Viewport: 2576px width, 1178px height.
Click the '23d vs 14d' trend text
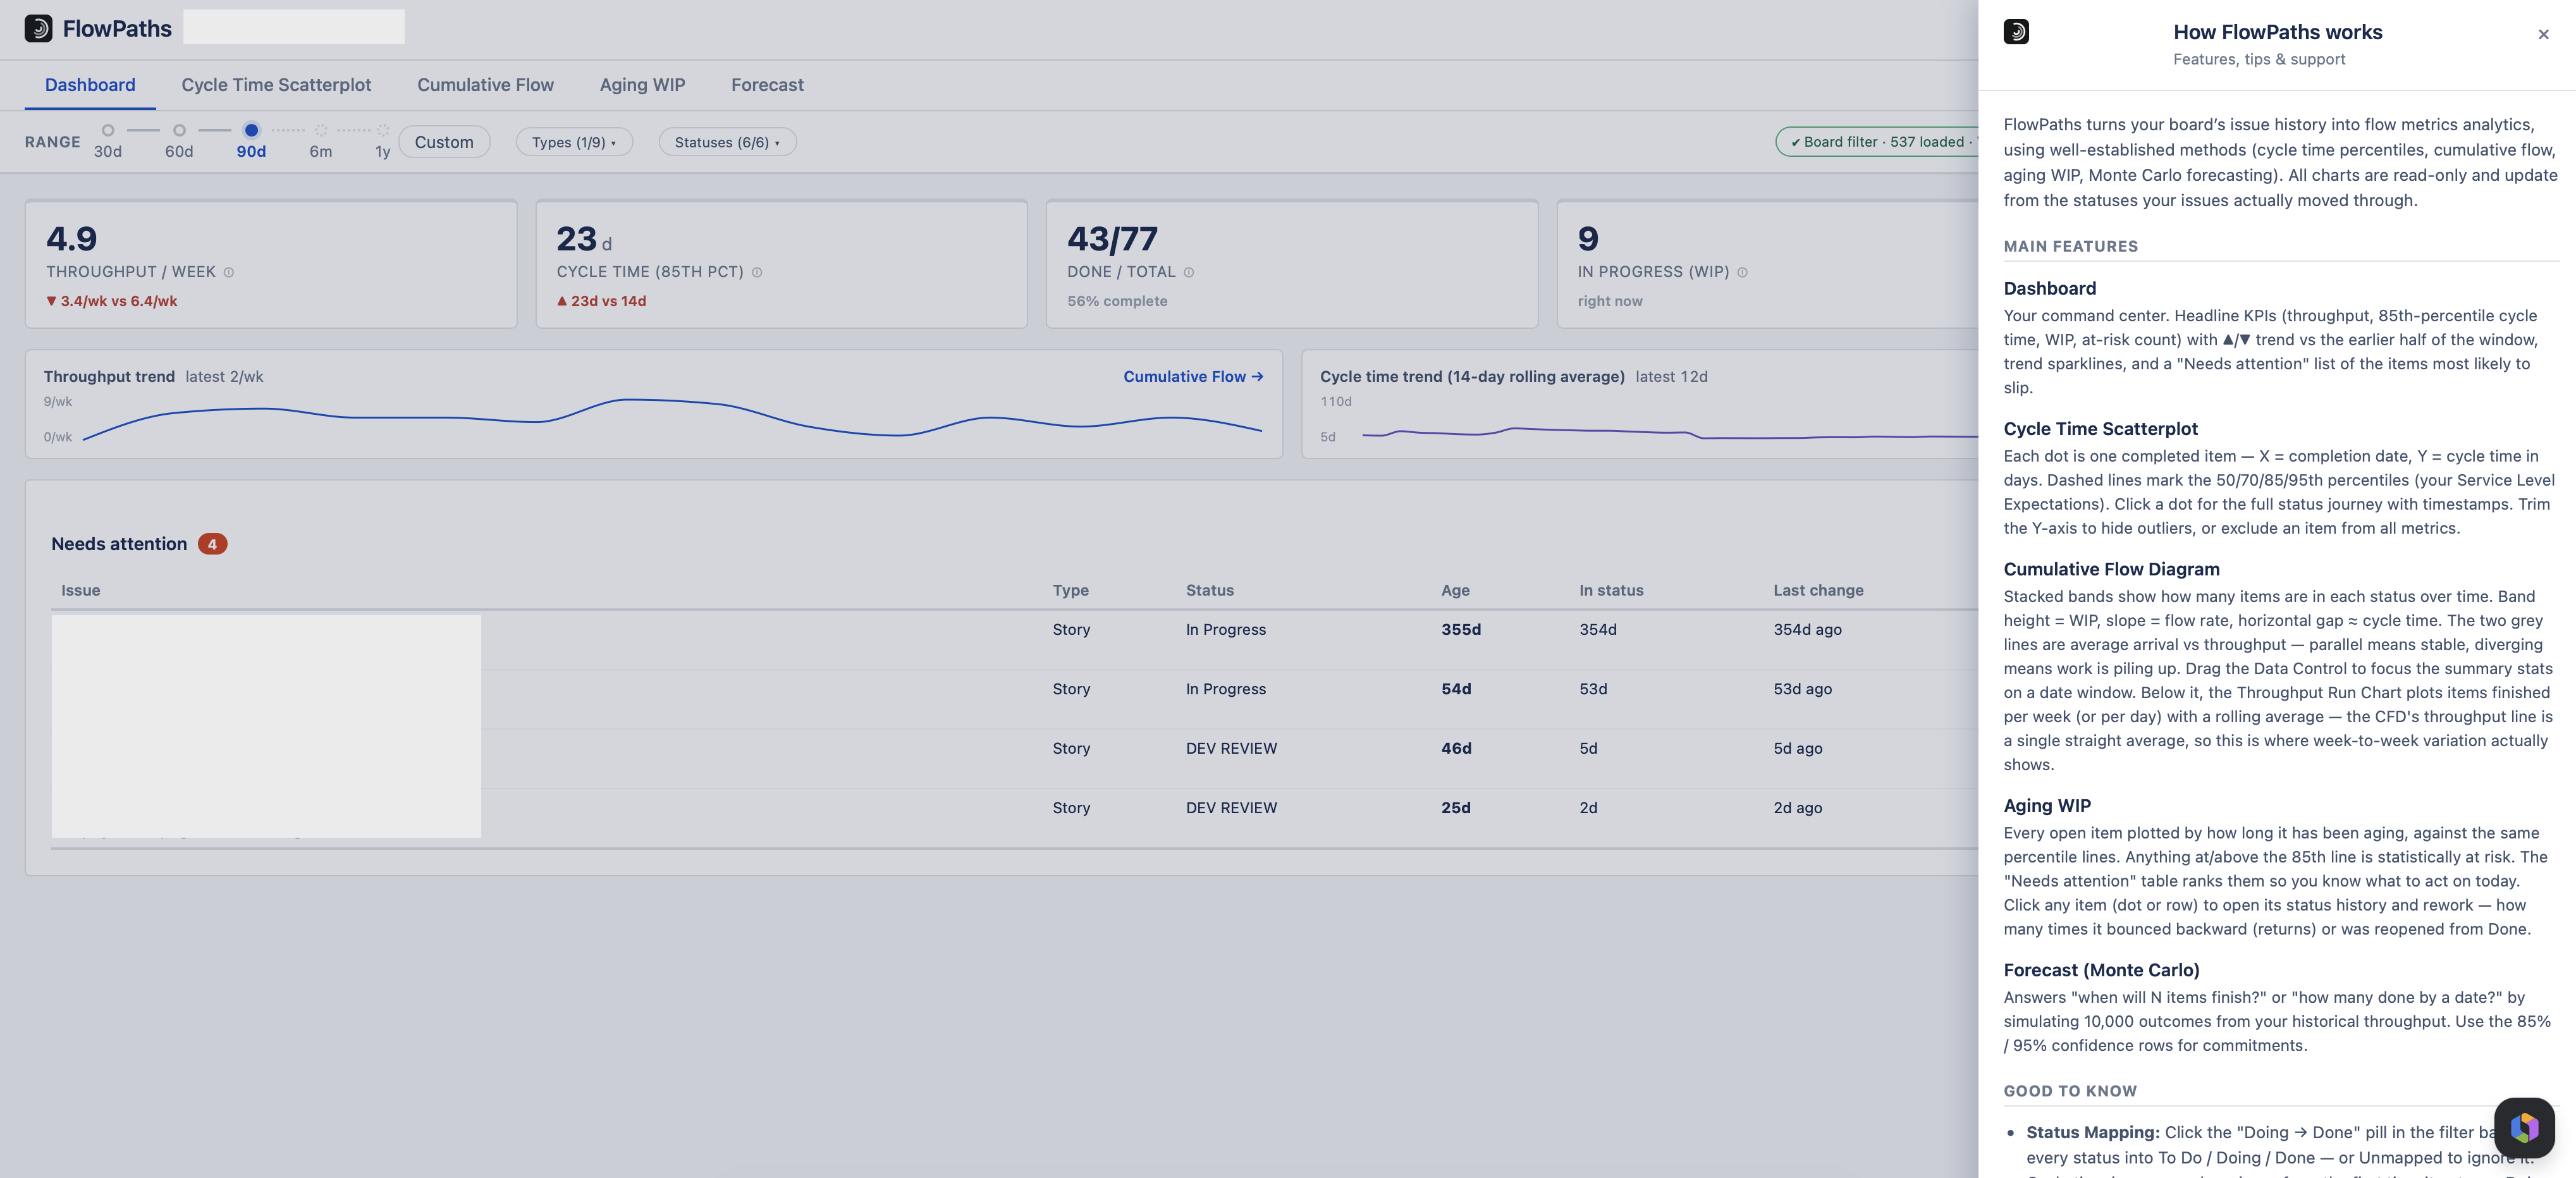click(x=601, y=301)
